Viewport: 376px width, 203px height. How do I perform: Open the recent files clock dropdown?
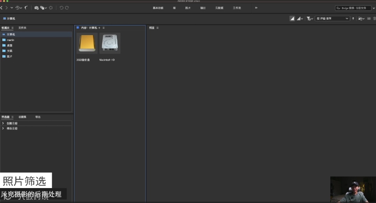(x=19, y=8)
